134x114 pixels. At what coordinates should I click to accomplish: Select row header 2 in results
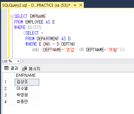click(x=9, y=89)
